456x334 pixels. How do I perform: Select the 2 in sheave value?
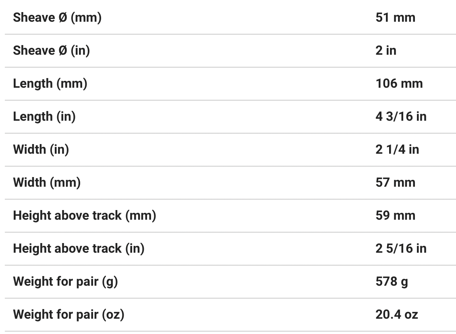[386, 51]
